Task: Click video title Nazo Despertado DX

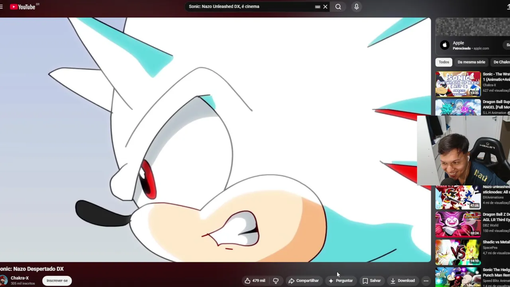Action: [x=32, y=269]
